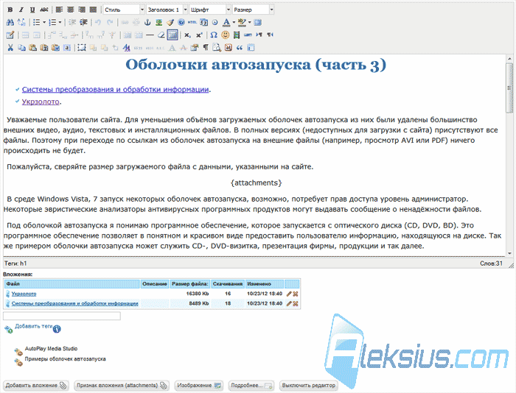The width and height of the screenshot is (516, 393).
Task: Open the Укрзолото attachment link in table
Action: click(24, 294)
